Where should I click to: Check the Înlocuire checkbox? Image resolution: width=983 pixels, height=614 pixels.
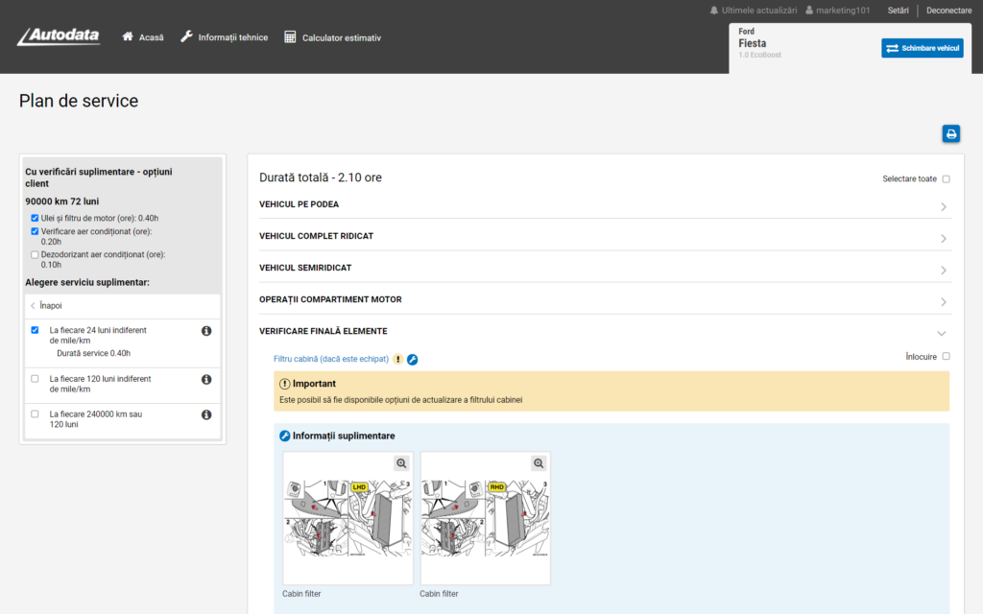coord(946,356)
